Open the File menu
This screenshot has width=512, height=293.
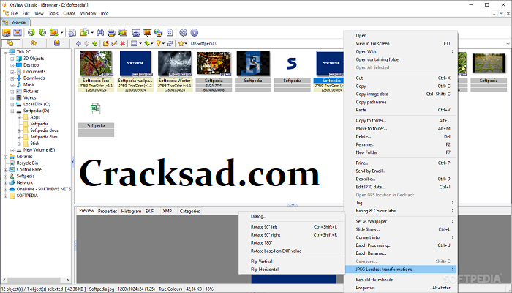click(x=14, y=13)
